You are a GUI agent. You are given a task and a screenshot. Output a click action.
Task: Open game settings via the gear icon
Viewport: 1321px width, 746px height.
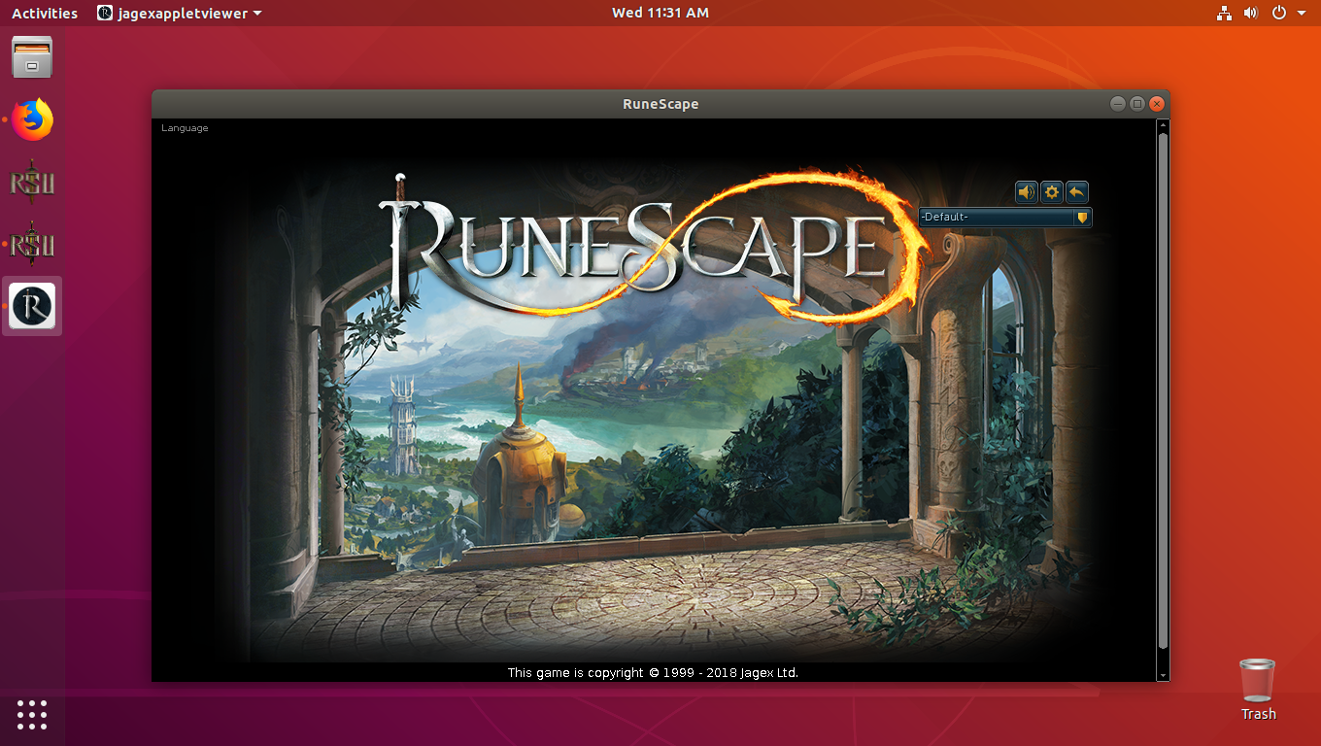click(1051, 191)
